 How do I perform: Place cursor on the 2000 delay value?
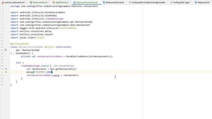[x=49, y=72]
